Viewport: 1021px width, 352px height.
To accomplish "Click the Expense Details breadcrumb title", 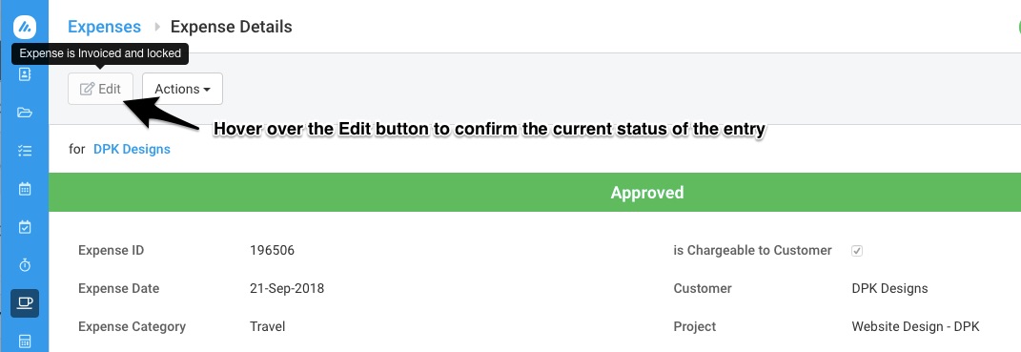I will (x=231, y=27).
